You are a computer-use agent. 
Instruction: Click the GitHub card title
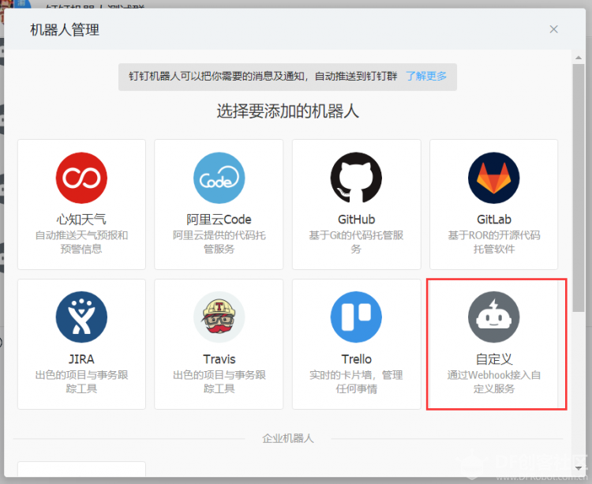[357, 219]
